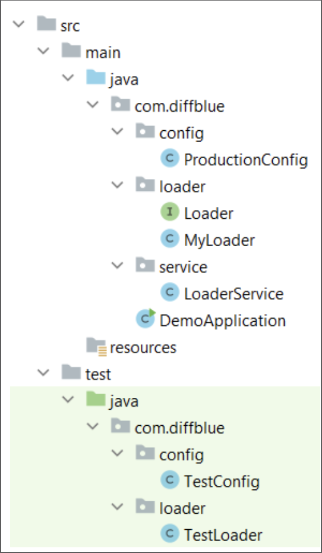Click the green test java folder icon
Viewport: 322px width, 553px height.
96,399
